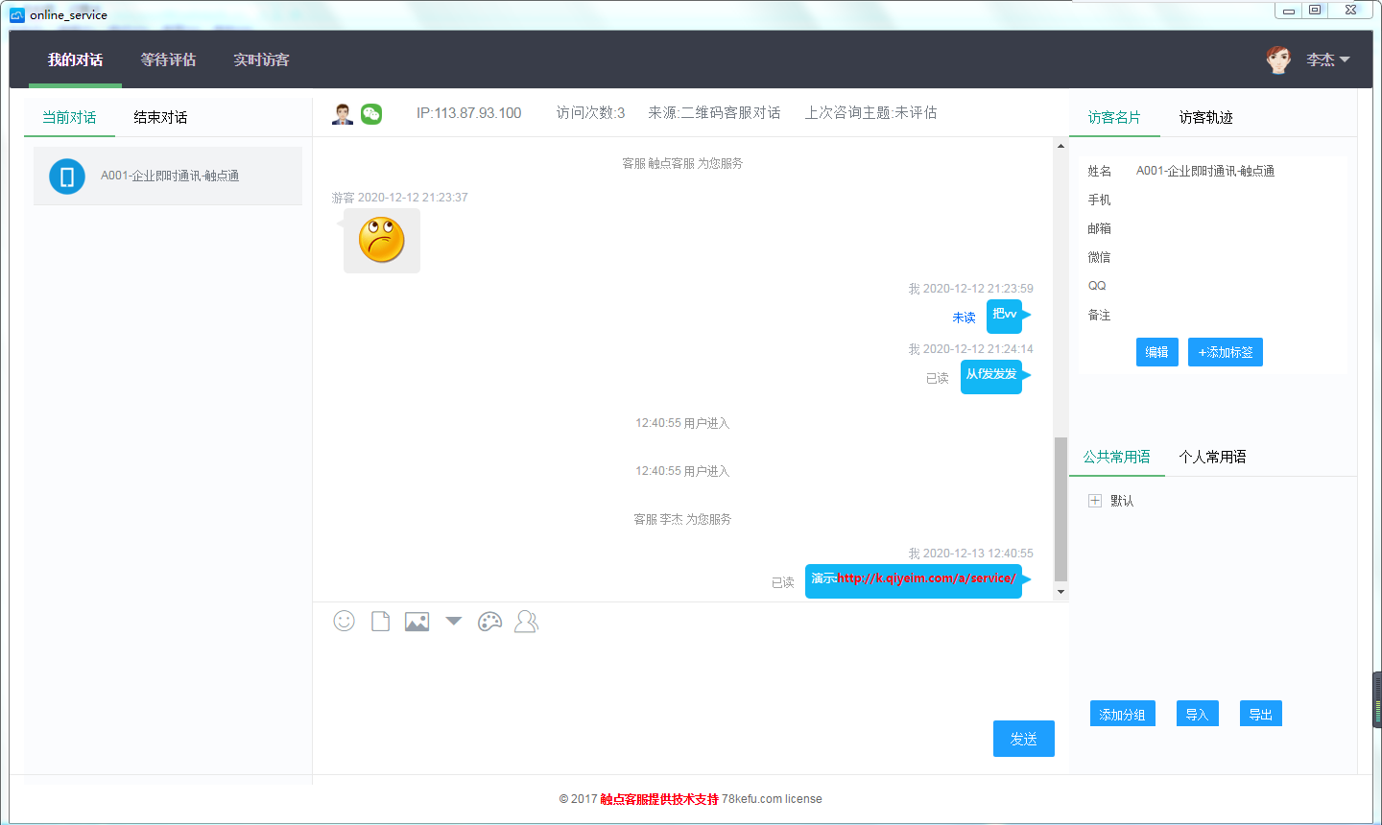Open the color palette theme icon
Viewport: 1382px width, 825px height.
pos(489,622)
